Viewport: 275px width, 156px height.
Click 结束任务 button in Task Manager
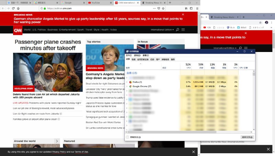point(247,137)
